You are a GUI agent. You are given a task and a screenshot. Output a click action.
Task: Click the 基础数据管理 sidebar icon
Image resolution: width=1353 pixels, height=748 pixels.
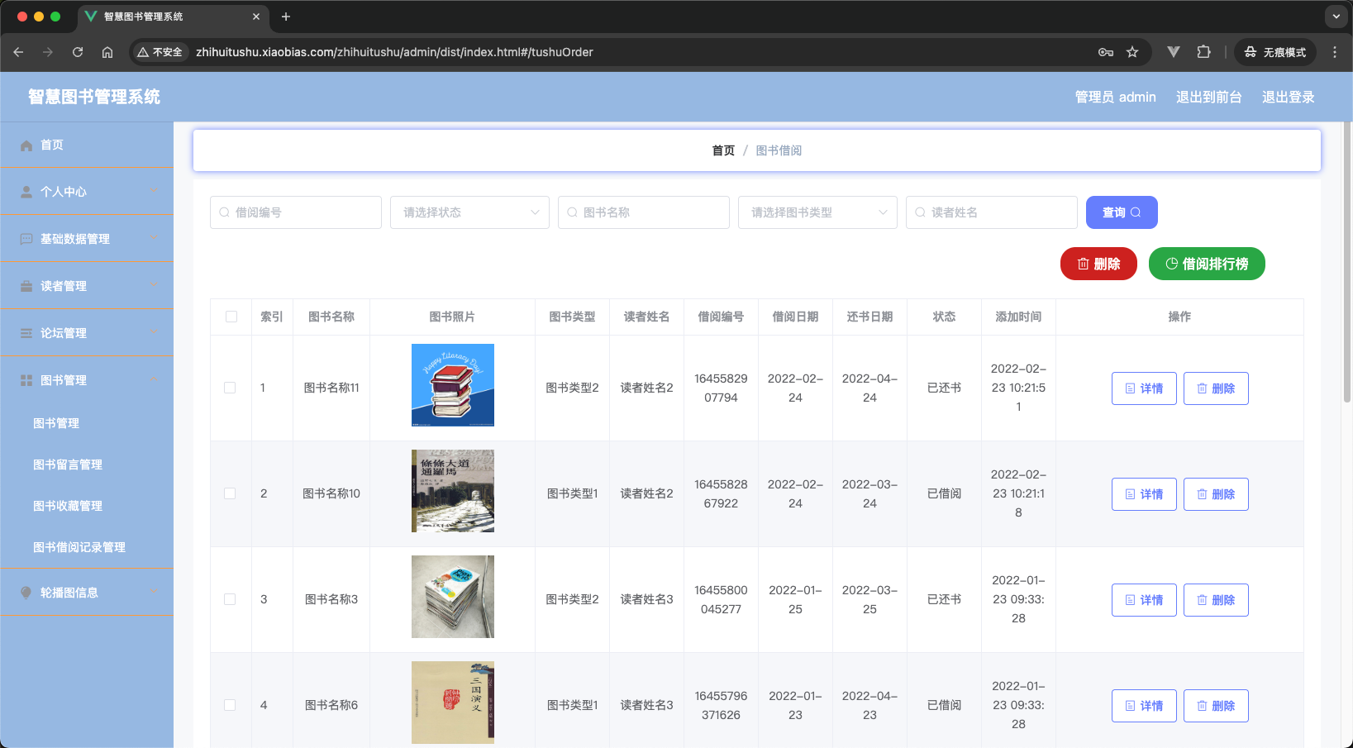26,239
